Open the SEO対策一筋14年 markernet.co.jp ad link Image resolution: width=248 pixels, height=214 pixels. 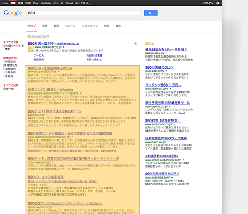pos(53,43)
